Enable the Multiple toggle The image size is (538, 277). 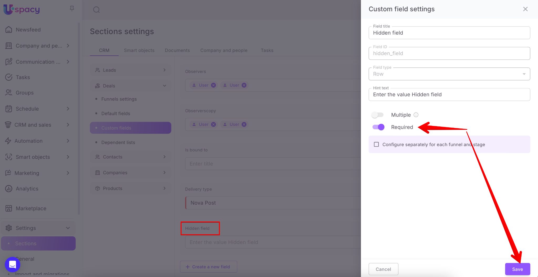click(377, 115)
